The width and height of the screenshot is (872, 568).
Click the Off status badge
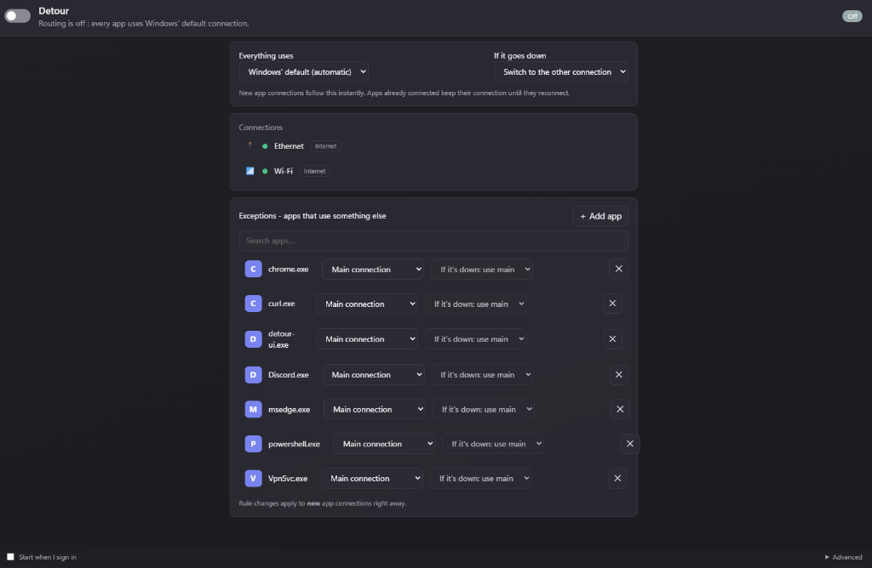(x=852, y=16)
